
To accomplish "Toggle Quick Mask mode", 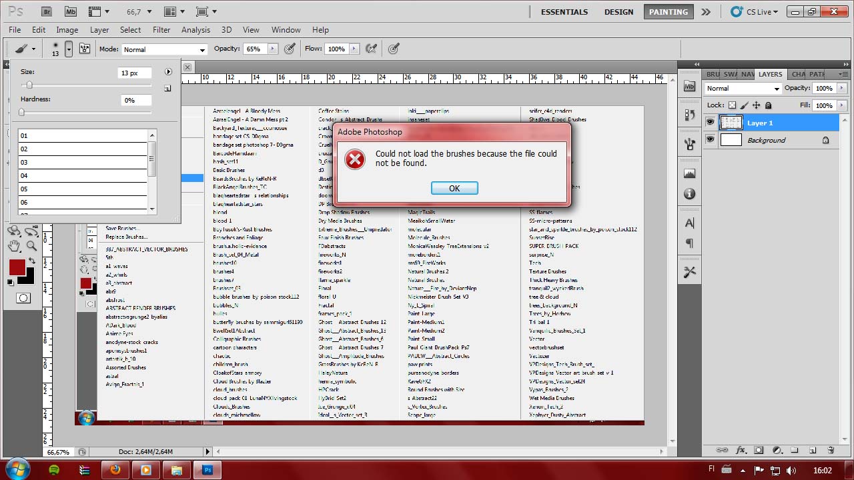I will (x=23, y=298).
